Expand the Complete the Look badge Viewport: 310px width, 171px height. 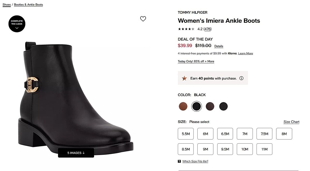[x=17, y=24]
